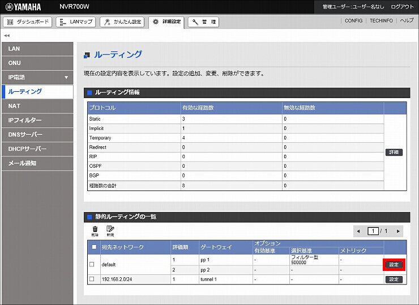Click the ゲートウェイ column header

(x=226, y=247)
